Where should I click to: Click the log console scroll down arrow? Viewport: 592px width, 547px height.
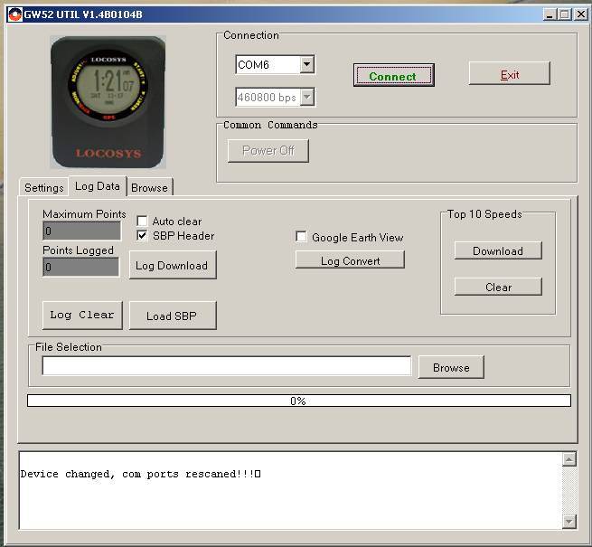(x=569, y=521)
